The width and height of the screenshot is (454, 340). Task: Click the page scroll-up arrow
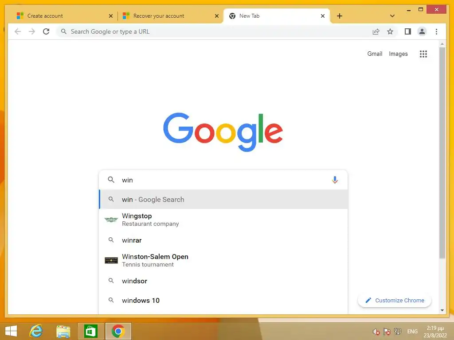coord(442,44)
